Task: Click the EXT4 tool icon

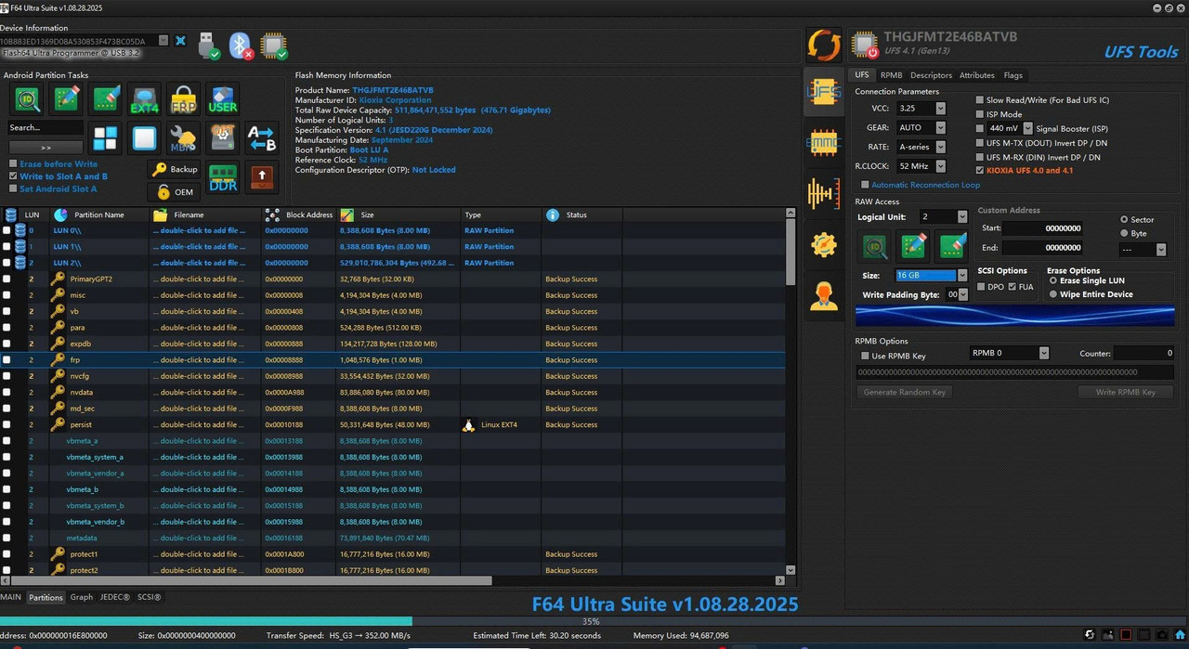Action: coord(145,99)
